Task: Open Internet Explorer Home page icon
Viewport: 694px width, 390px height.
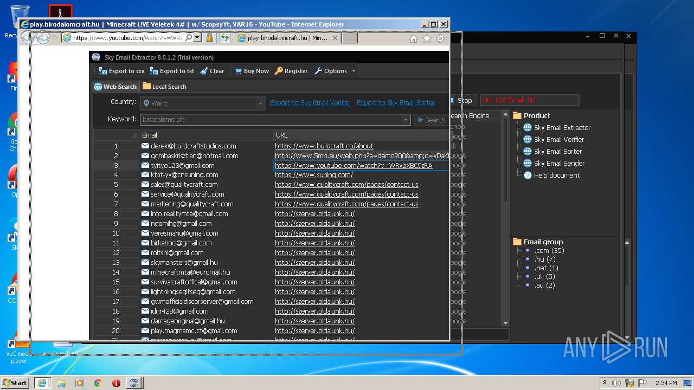Action: click(x=413, y=38)
